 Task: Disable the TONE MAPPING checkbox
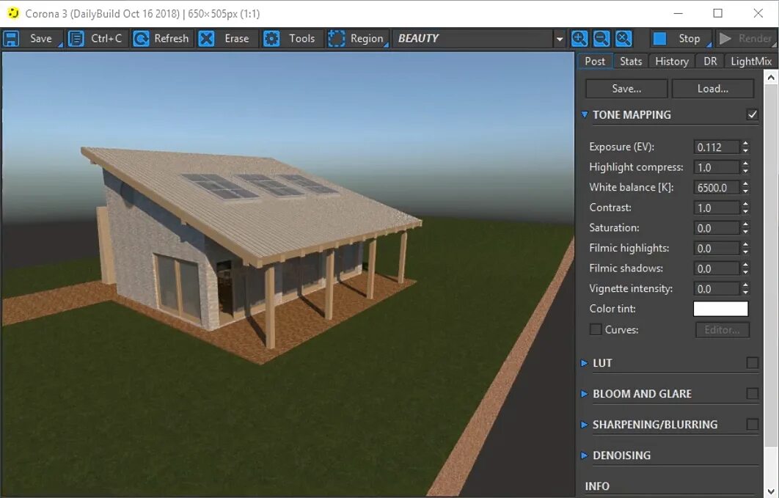pos(752,114)
